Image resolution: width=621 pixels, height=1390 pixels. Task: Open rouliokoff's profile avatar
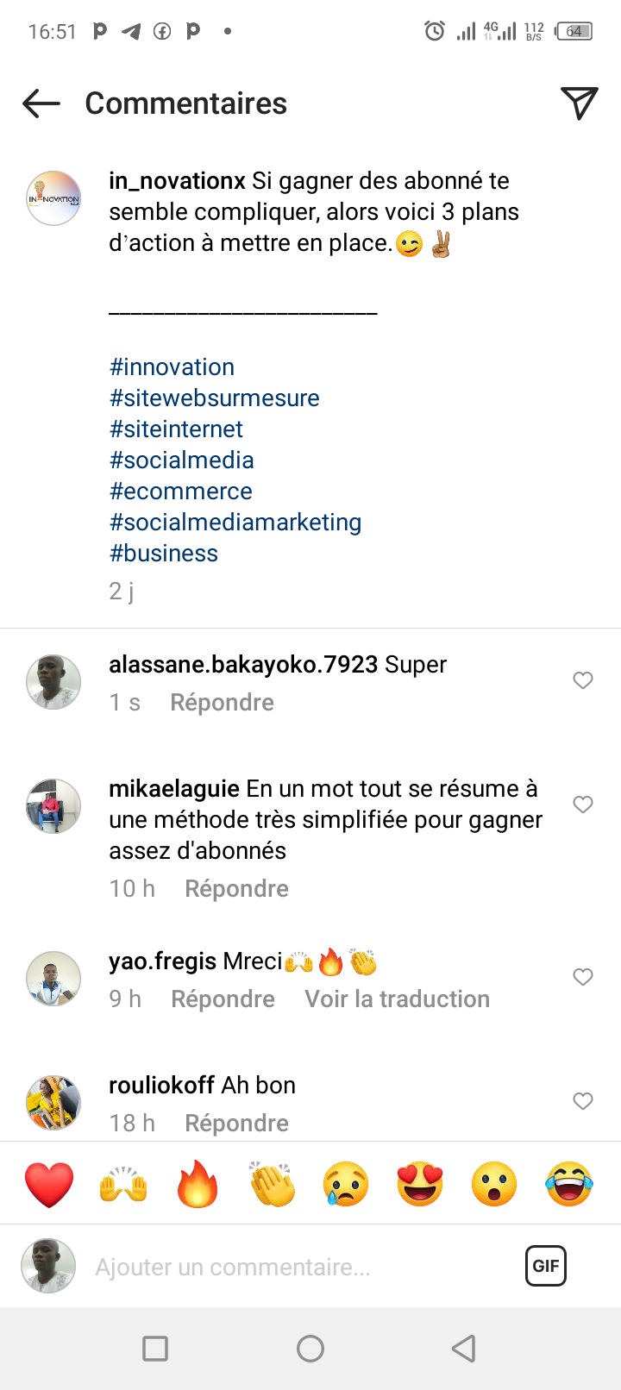(x=53, y=1102)
